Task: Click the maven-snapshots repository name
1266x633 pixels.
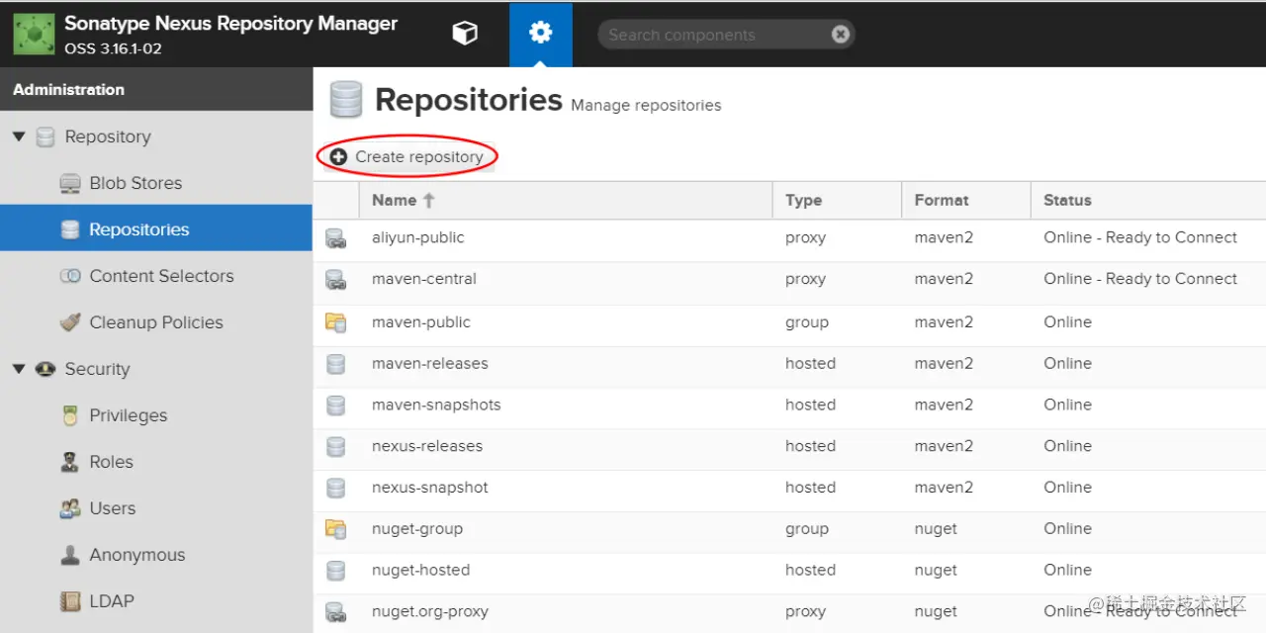Action: coord(436,405)
